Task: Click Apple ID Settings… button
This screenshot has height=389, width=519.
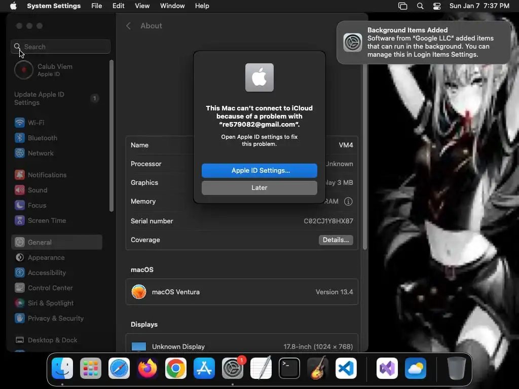Action: [x=259, y=170]
